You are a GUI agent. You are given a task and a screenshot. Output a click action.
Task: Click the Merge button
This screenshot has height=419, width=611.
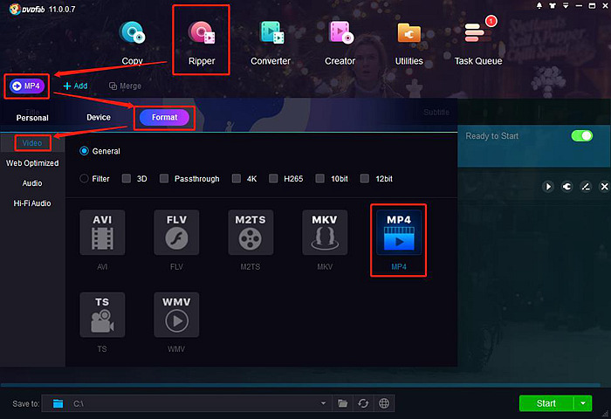coord(125,86)
